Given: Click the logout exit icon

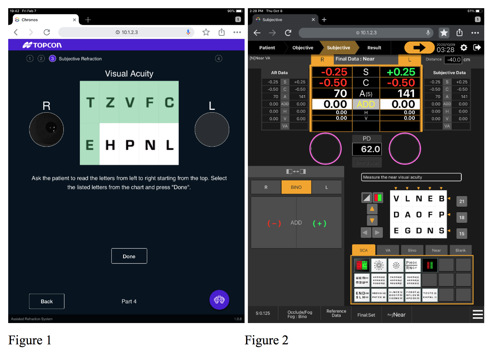Looking at the screenshot, I should [477, 48].
